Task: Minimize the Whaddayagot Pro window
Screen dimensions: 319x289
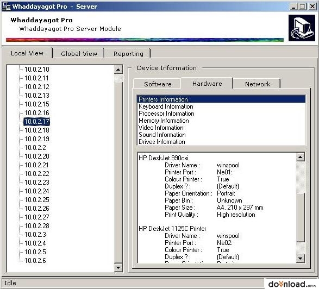Action: click(x=293, y=7)
